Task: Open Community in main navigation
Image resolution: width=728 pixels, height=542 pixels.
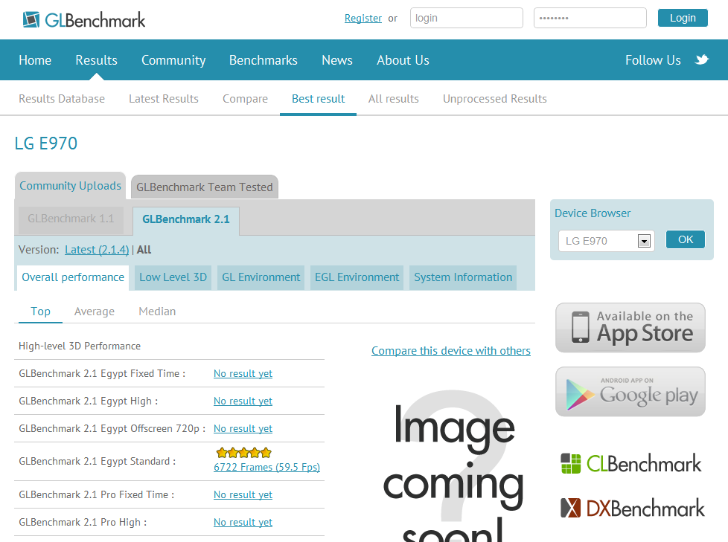Action: (x=173, y=60)
